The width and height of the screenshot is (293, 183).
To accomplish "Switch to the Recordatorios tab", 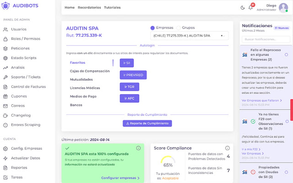I will tap(89, 7).
